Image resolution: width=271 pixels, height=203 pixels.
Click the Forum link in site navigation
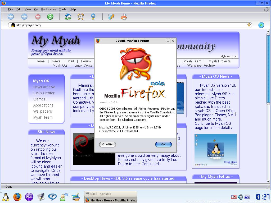pyautogui.click(x=86, y=61)
